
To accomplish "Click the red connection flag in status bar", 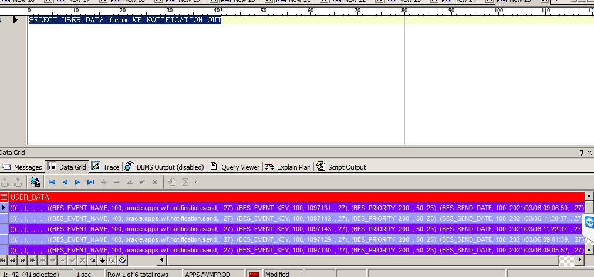I will click(254, 274).
